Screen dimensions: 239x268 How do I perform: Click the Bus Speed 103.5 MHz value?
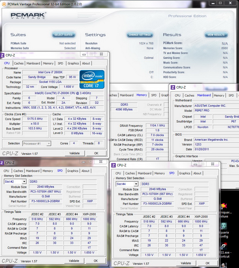coord(35,128)
